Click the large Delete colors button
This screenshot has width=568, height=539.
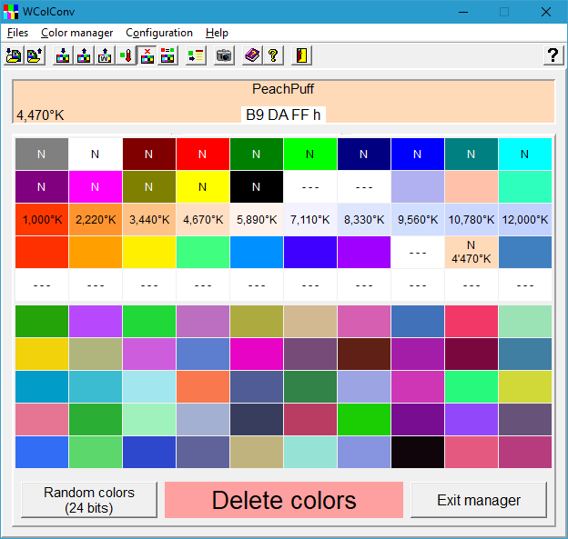click(x=284, y=500)
